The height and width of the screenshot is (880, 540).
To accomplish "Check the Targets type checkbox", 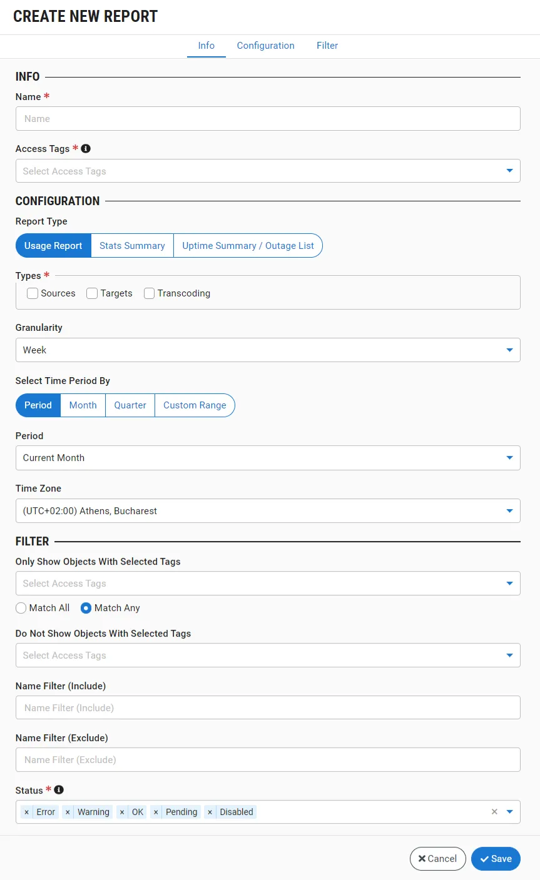I will click(x=92, y=293).
